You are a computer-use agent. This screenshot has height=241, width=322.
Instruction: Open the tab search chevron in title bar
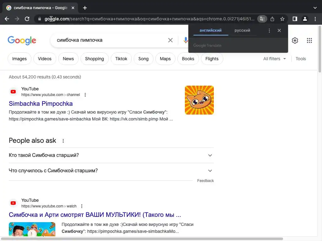click(x=315, y=8)
